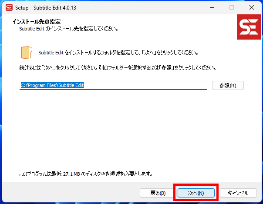Select the install path input field
Viewport: 263px width, 204px height.
coord(113,85)
